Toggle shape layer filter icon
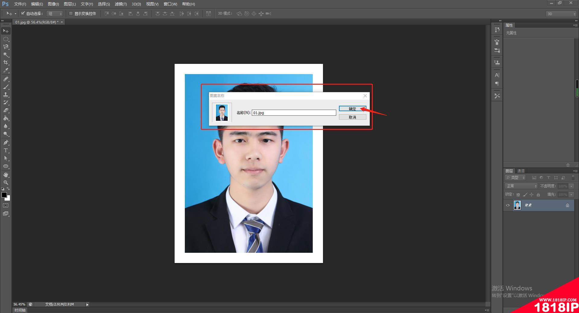 click(556, 178)
